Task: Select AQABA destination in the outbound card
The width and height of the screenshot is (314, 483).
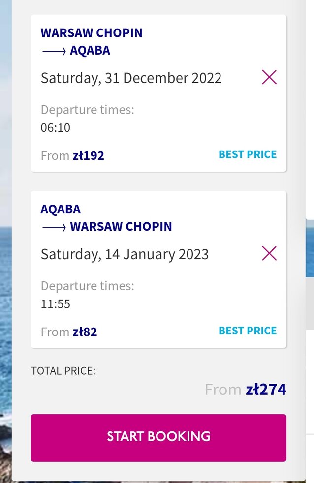Action: 90,51
